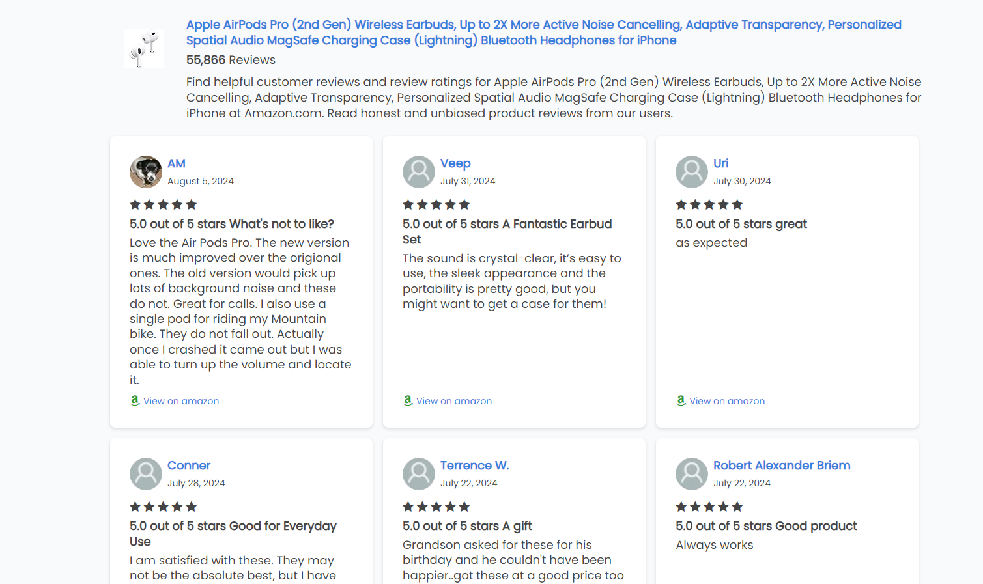Click View on amazon in Veep's review

(454, 401)
